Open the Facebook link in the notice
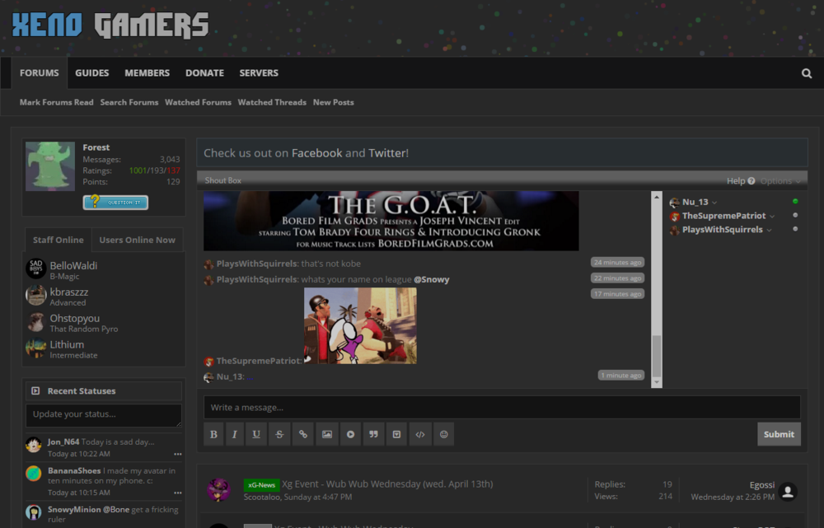The width and height of the screenshot is (824, 528). click(317, 153)
